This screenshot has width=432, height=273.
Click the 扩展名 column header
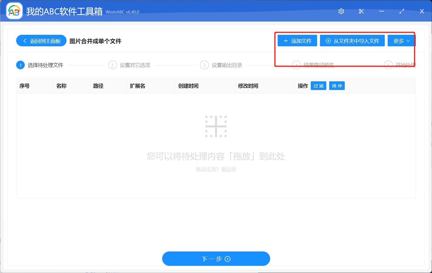(x=137, y=86)
